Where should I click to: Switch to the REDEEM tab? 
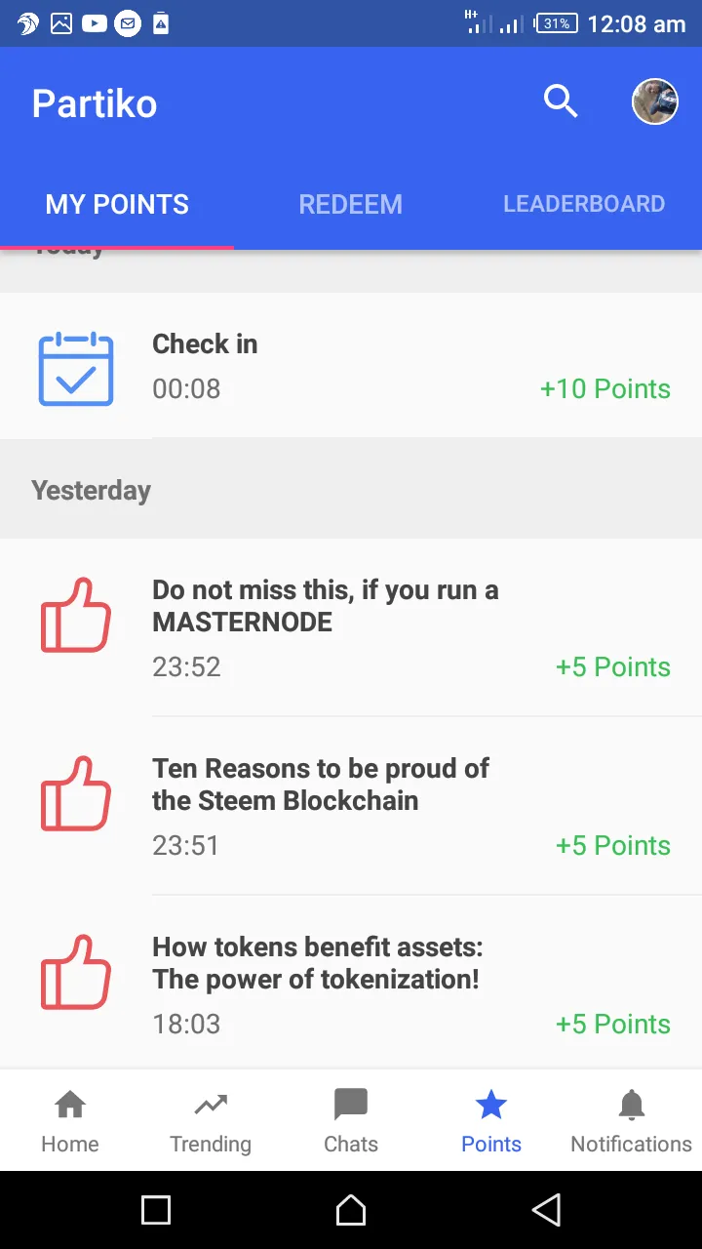point(351,204)
